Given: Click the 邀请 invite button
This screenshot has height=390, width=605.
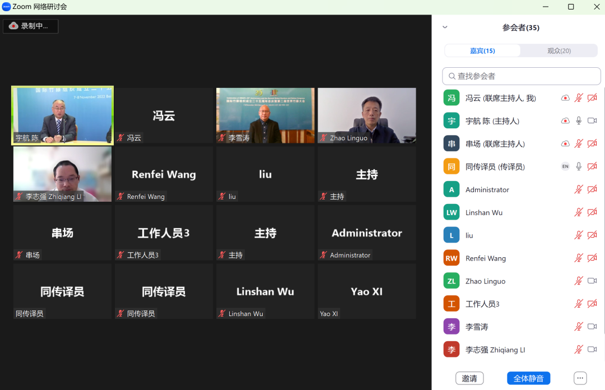Looking at the screenshot, I should [469, 378].
